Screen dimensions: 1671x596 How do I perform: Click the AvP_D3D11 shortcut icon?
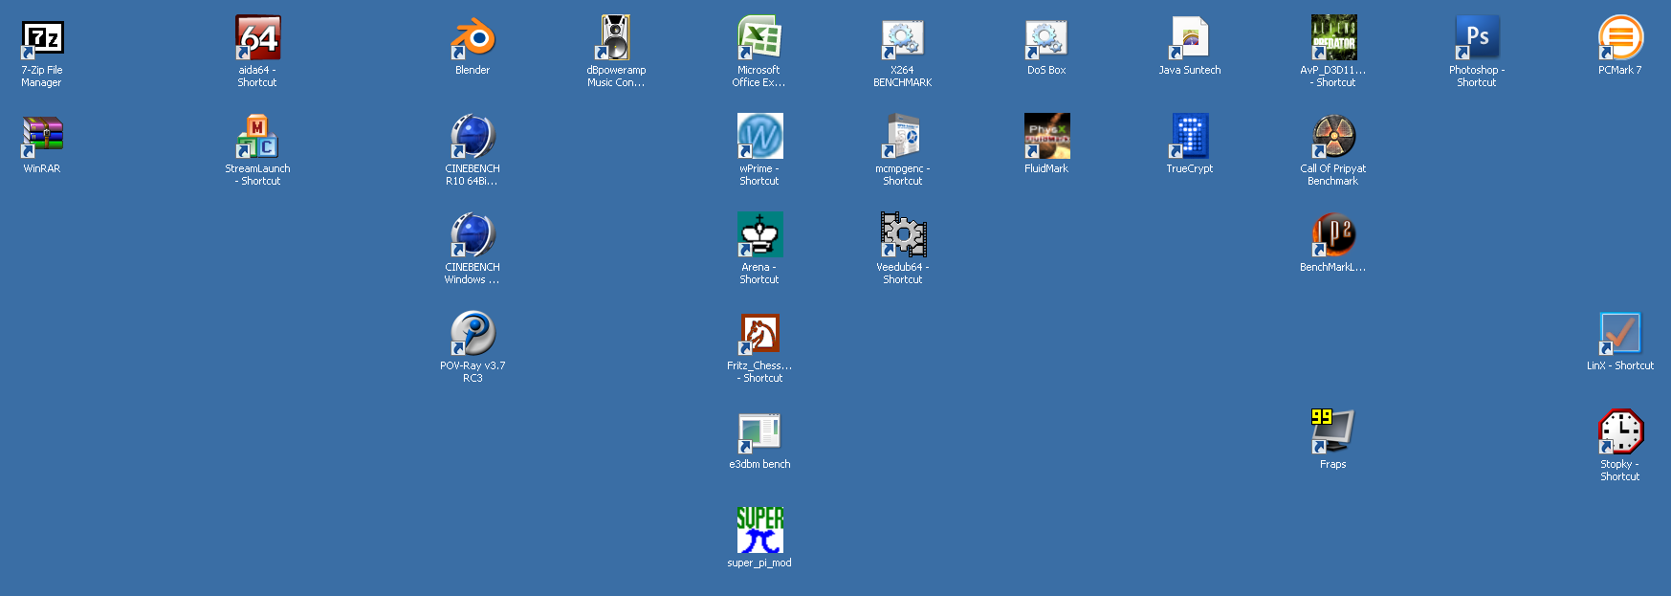tap(1333, 38)
